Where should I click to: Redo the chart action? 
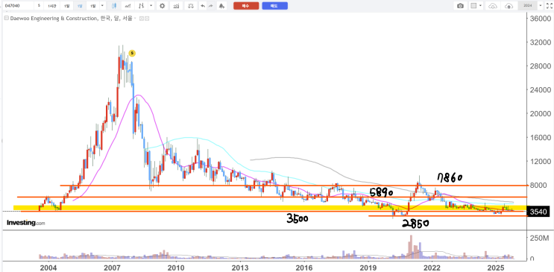(210, 6)
